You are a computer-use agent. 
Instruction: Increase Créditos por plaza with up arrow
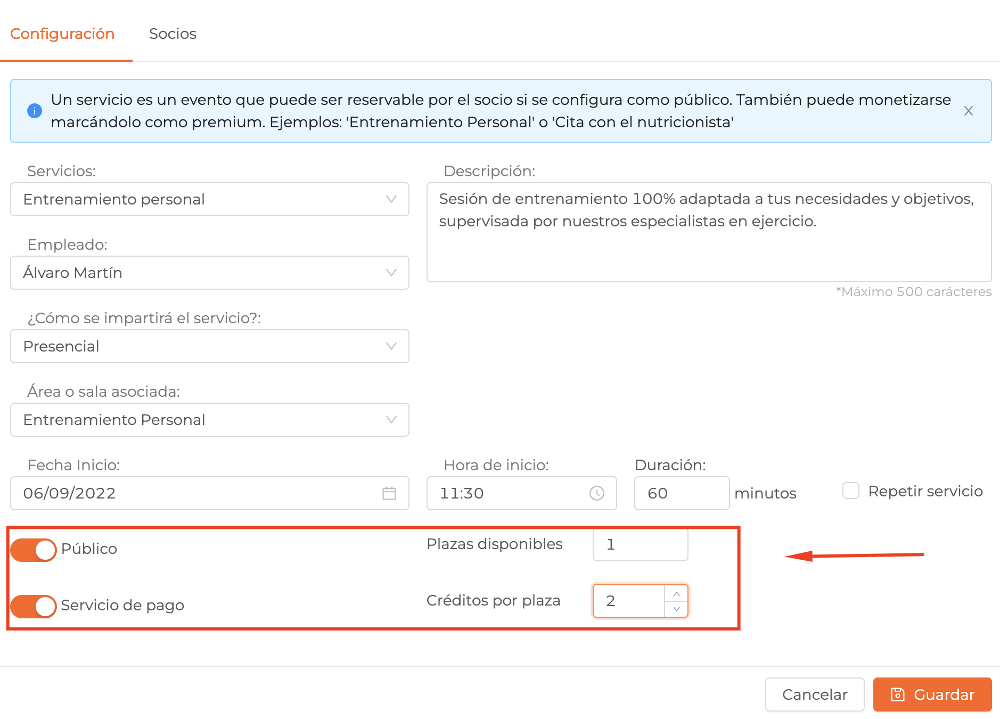tap(677, 593)
